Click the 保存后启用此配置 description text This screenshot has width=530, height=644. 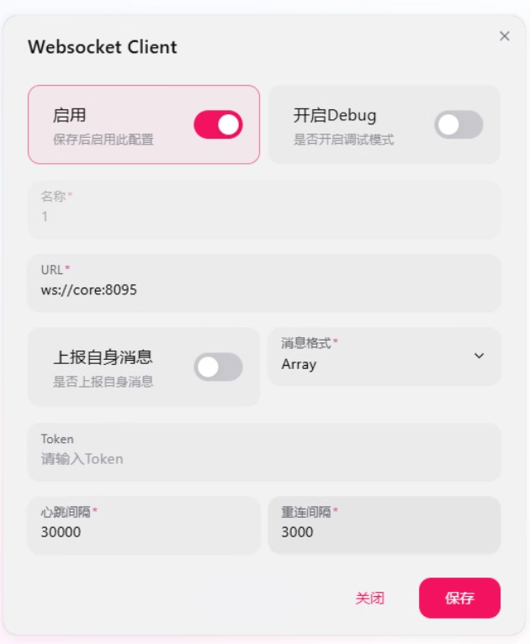click(103, 140)
